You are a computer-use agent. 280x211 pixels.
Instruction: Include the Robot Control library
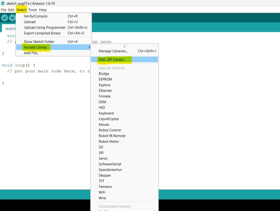125,130
